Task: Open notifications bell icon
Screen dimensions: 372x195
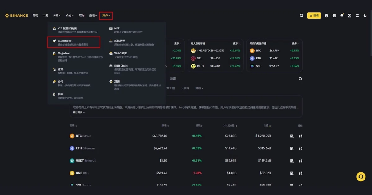Action: [342, 15]
